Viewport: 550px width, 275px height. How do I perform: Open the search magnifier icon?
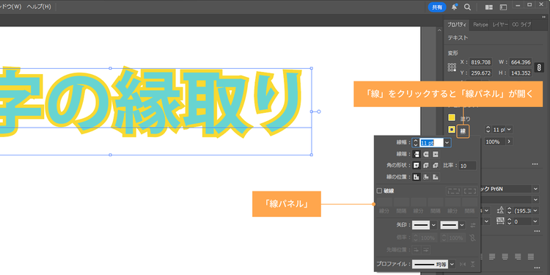point(467,7)
